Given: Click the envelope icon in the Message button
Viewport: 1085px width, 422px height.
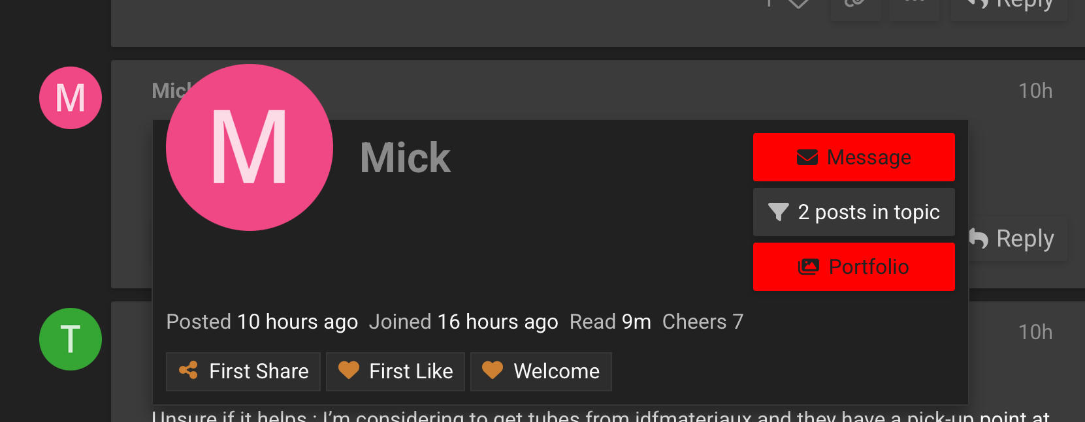Looking at the screenshot, I should pyautogui.click(x=807, y=157).
